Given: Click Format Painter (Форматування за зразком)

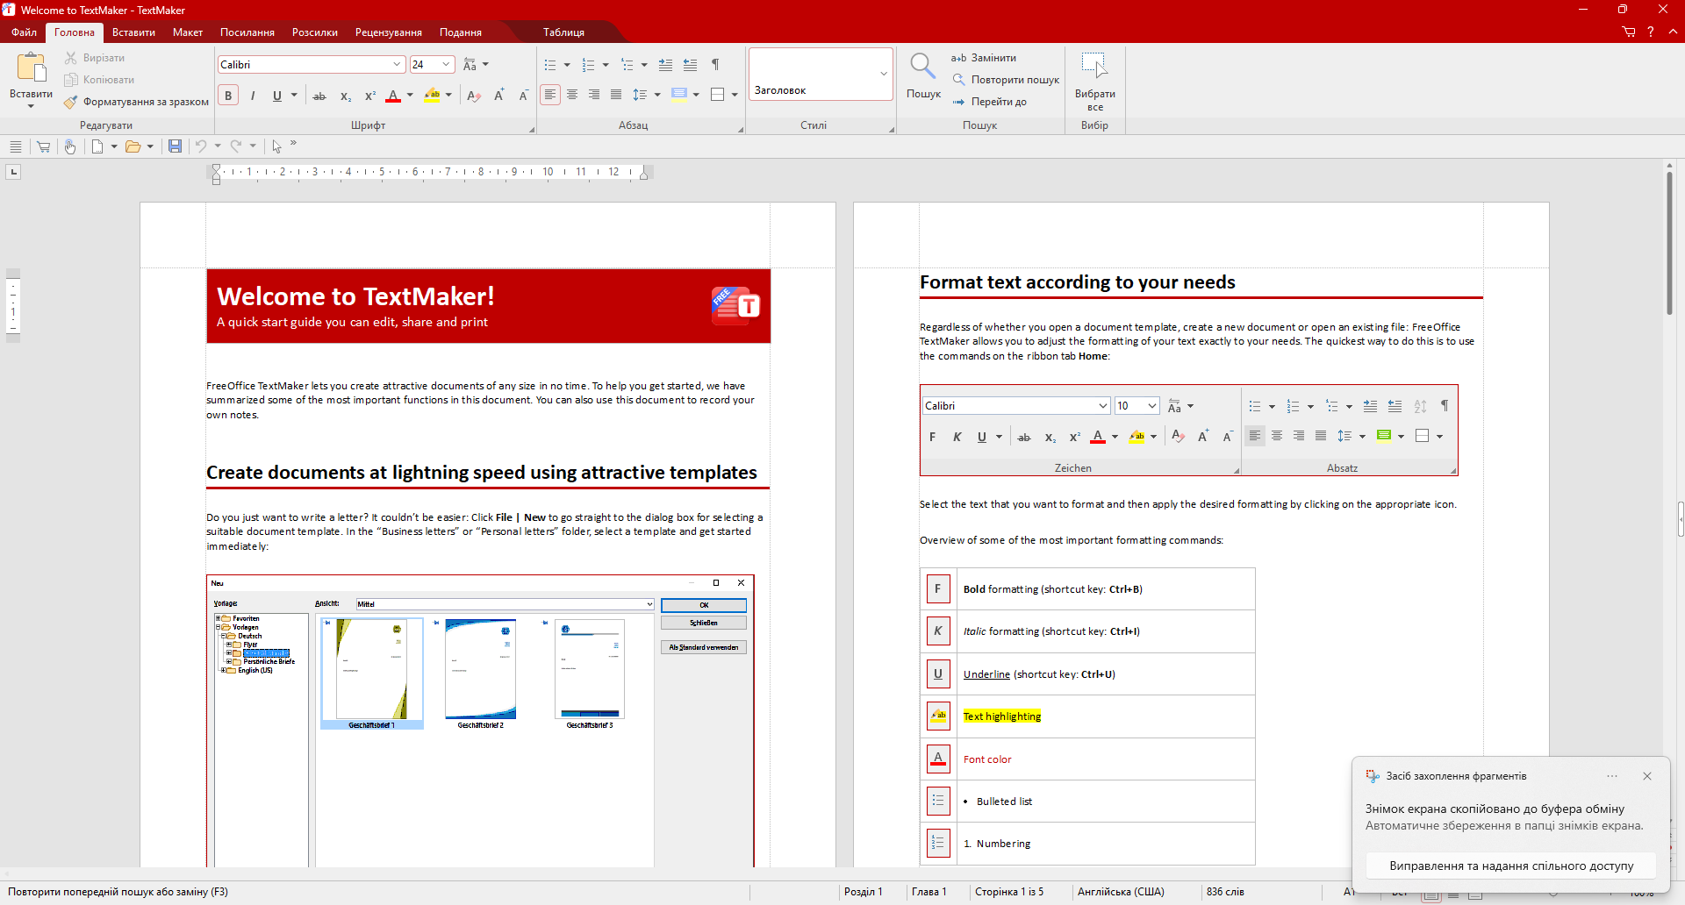Looking at the screenshot, I should pyautogui.click(x=136, y=102).
